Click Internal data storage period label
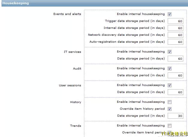Viewport: 188px width, 137px height. tap(134, 28)
